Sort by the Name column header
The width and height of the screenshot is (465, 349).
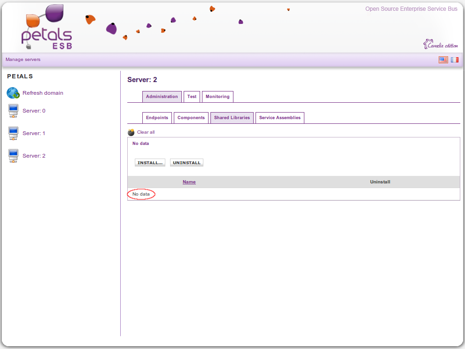pyautogui.click(x=189, y=182)
